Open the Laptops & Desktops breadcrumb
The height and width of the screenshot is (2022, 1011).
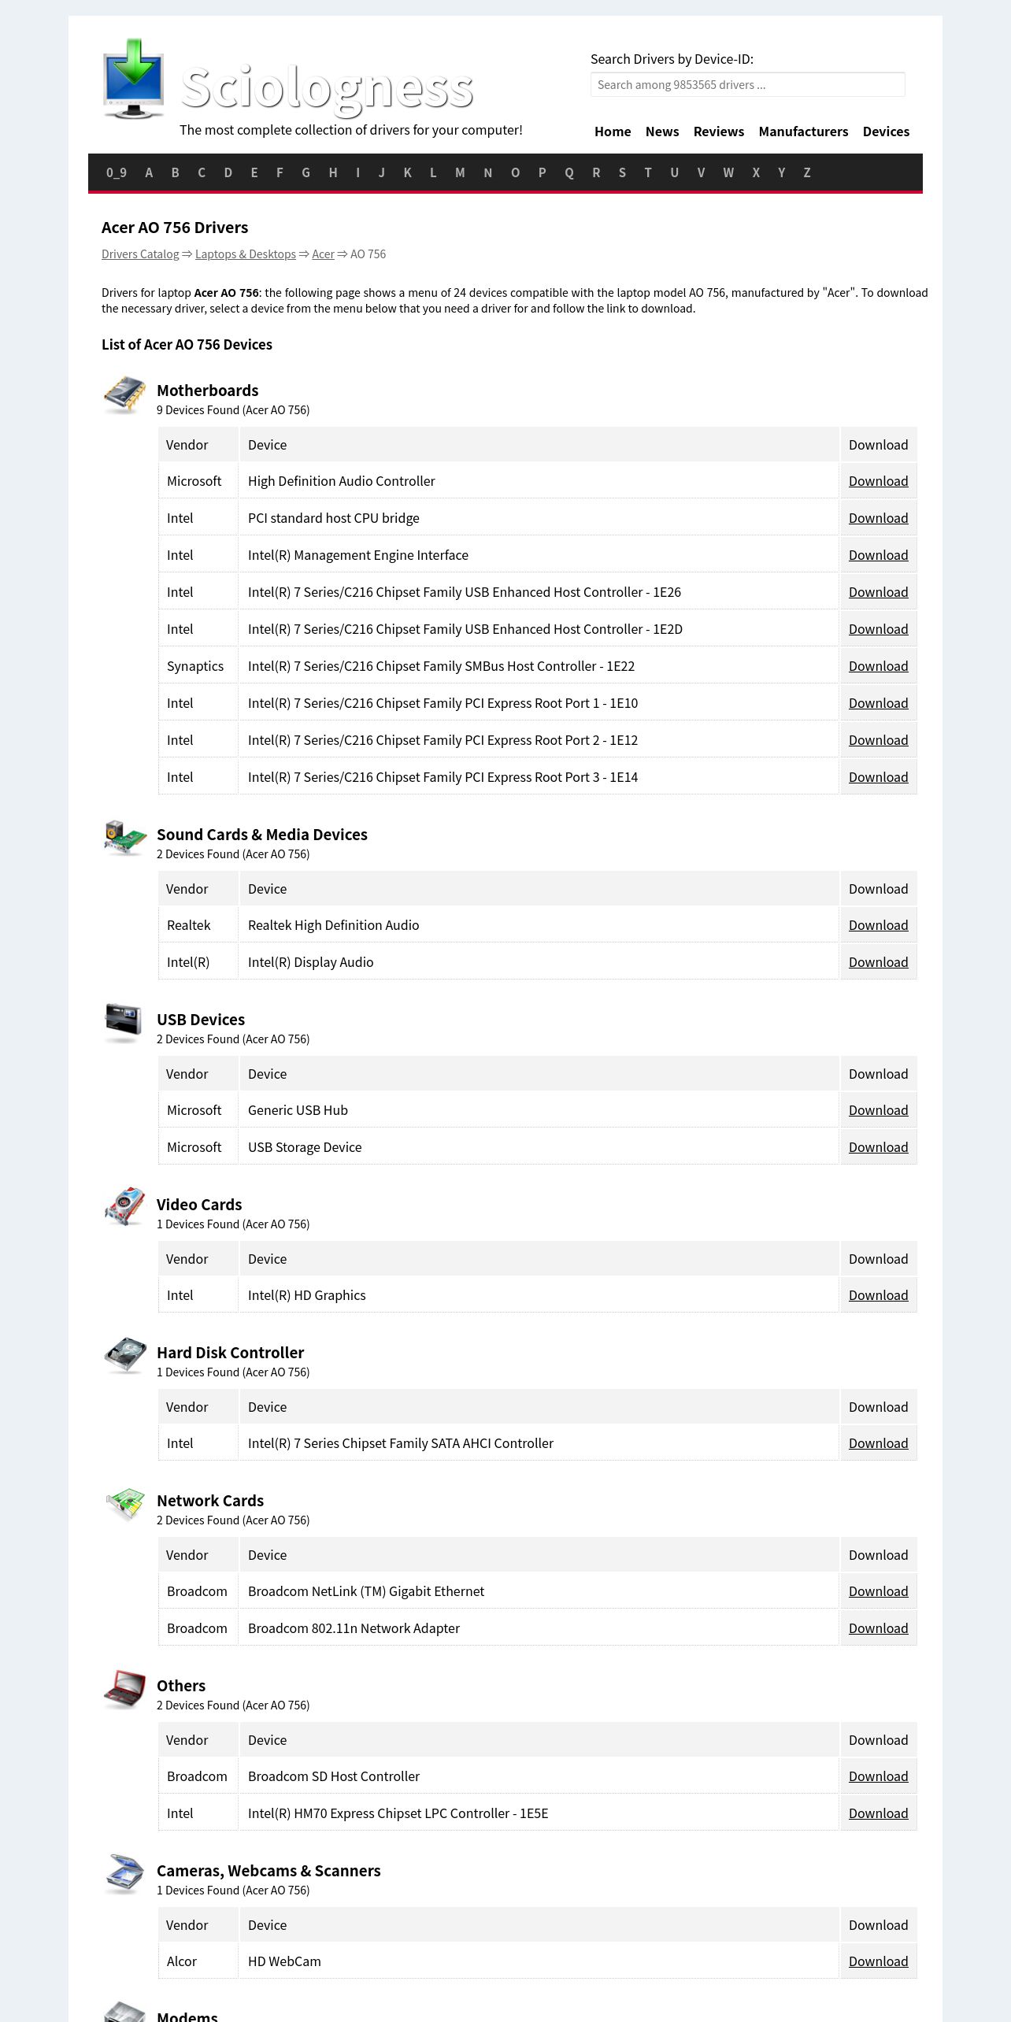click(x=246, y=254)
